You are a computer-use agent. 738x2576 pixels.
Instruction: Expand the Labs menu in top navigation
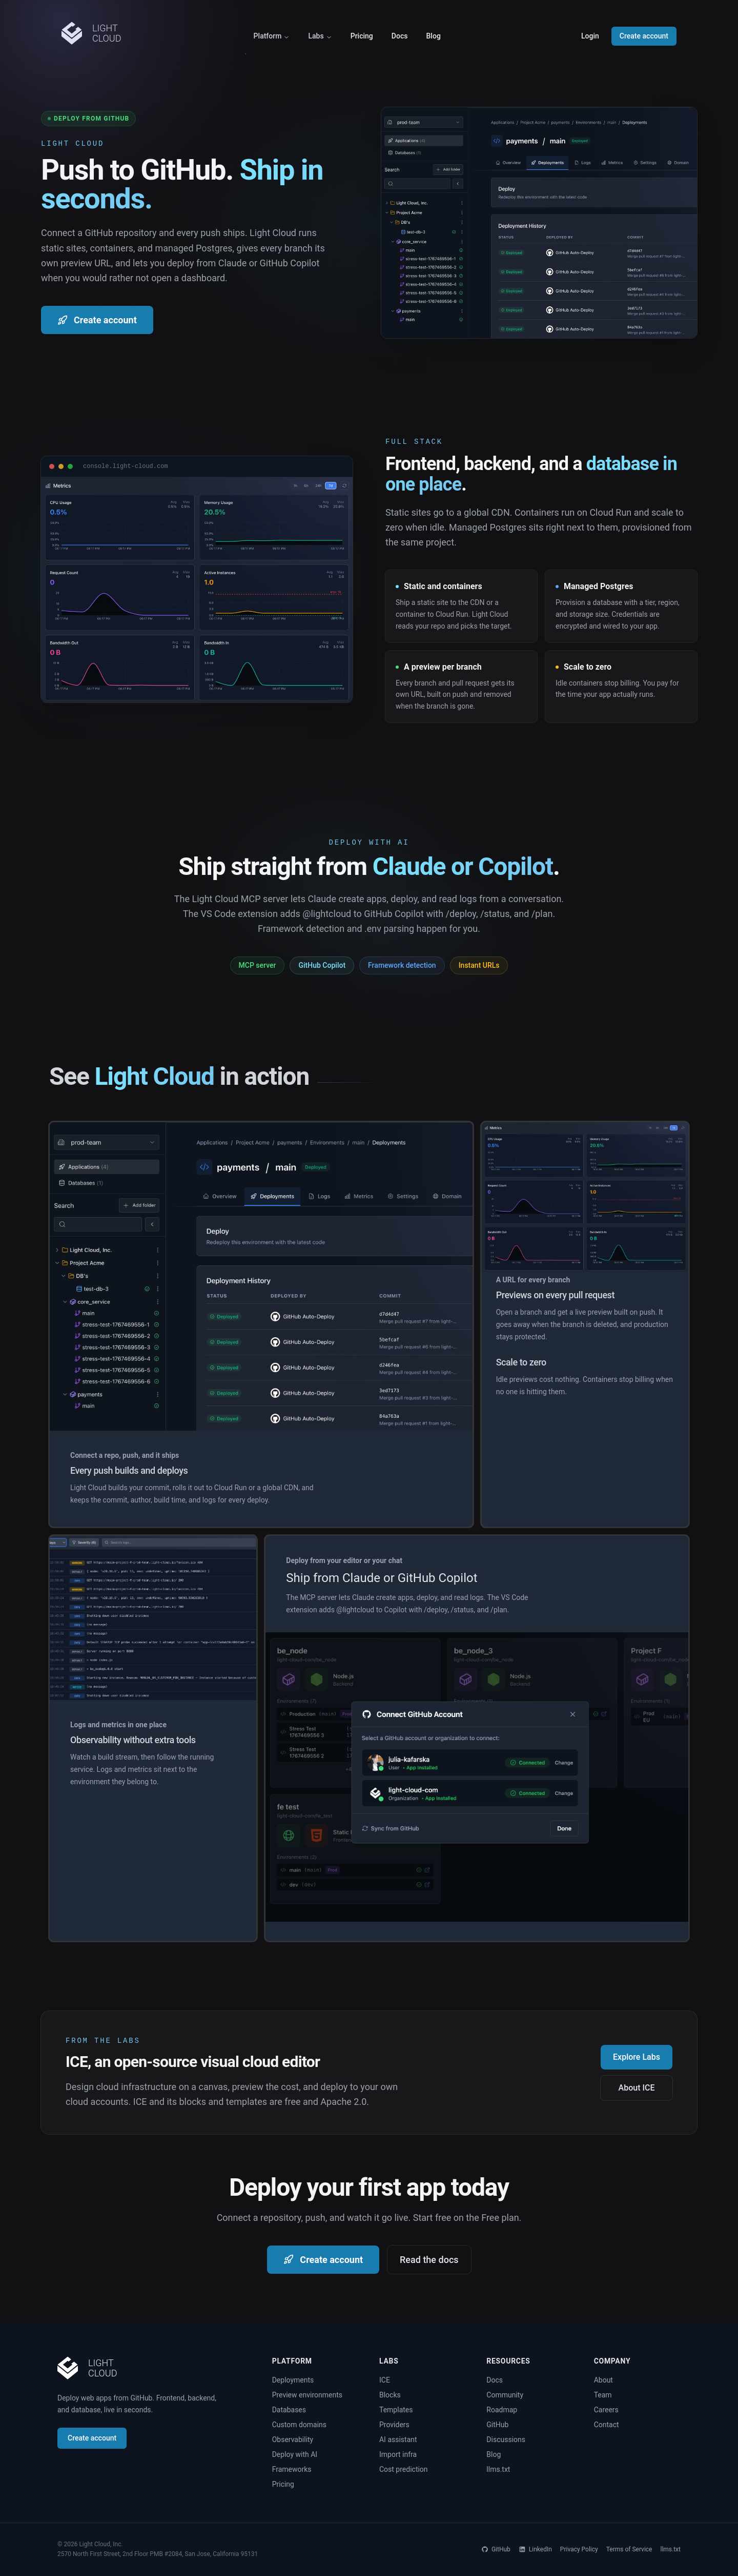(x=320, y=36)
